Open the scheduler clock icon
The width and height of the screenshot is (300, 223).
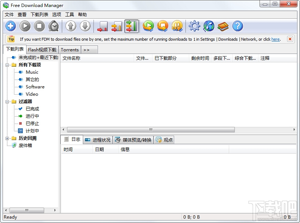coord(54,26)
